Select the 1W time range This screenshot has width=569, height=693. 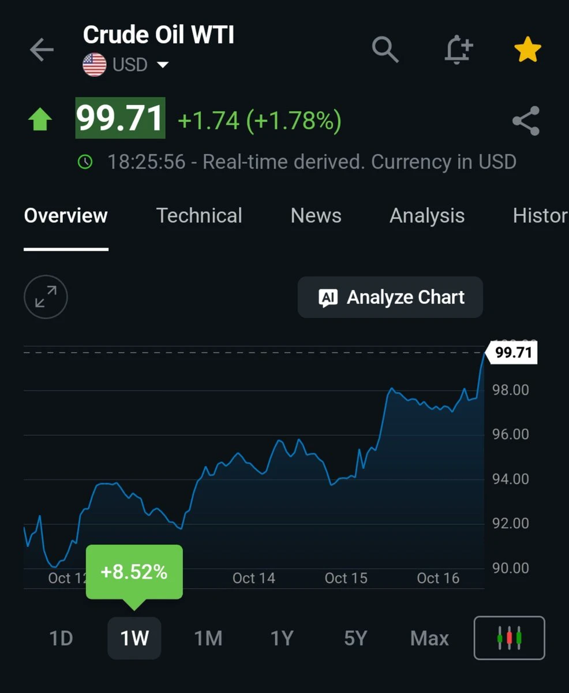pos(134,638)
